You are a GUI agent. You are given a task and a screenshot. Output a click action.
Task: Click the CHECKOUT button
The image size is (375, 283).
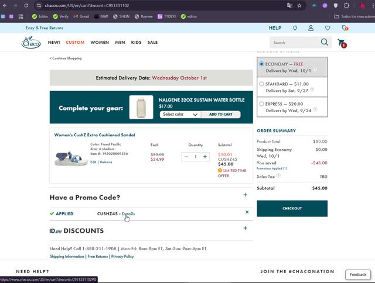(292, 208)
